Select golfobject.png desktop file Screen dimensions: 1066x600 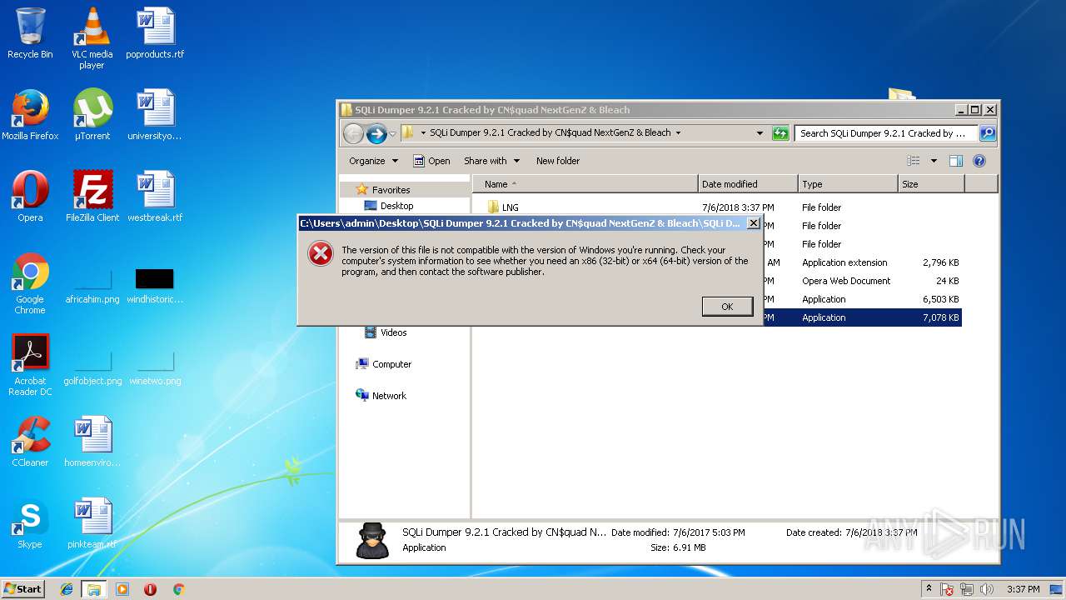click(92, 367)
